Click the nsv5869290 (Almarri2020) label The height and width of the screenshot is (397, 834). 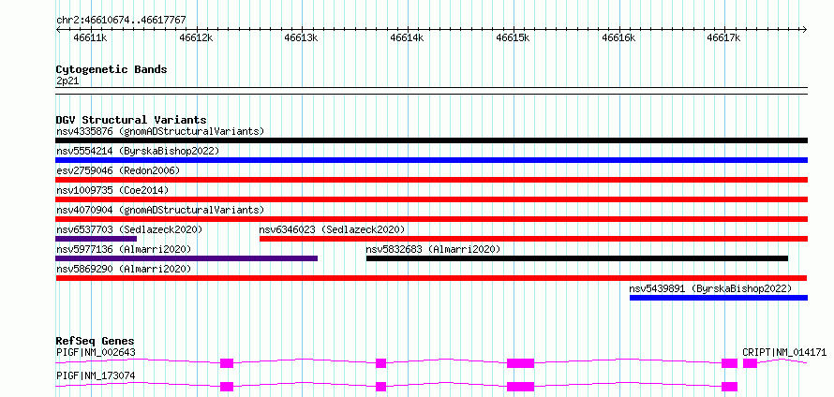coord(124,269)
